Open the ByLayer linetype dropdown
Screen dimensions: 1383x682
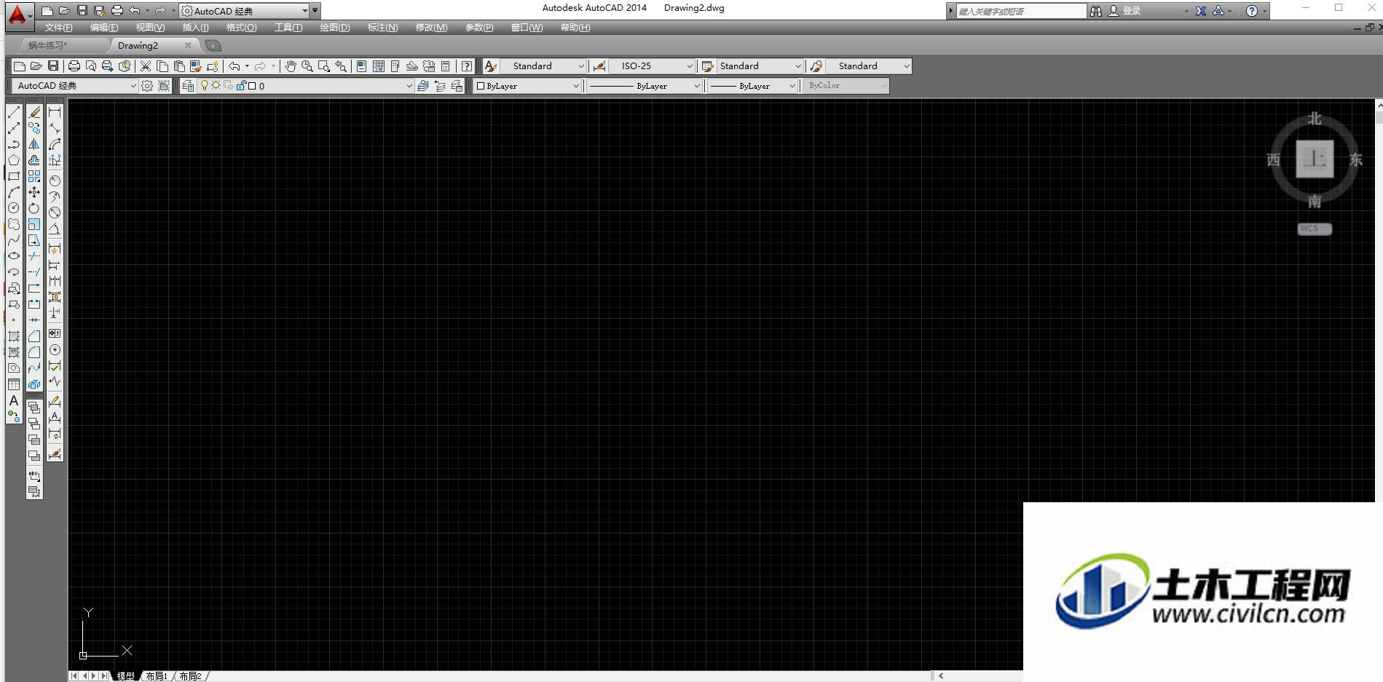[x=644, y=86]
